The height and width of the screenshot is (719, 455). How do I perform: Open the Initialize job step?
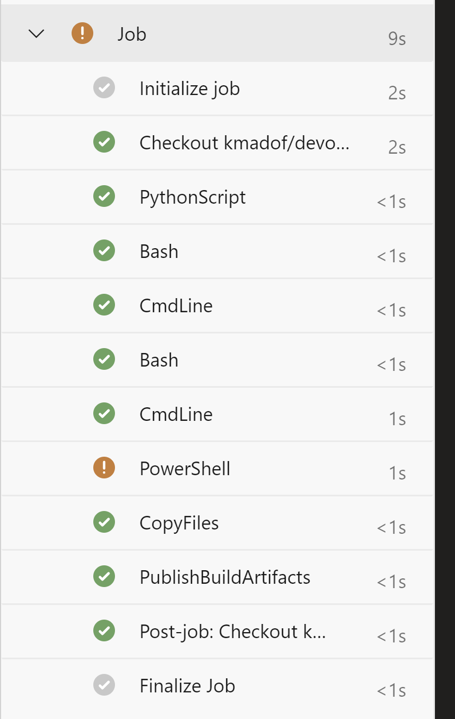coord(189,89)
